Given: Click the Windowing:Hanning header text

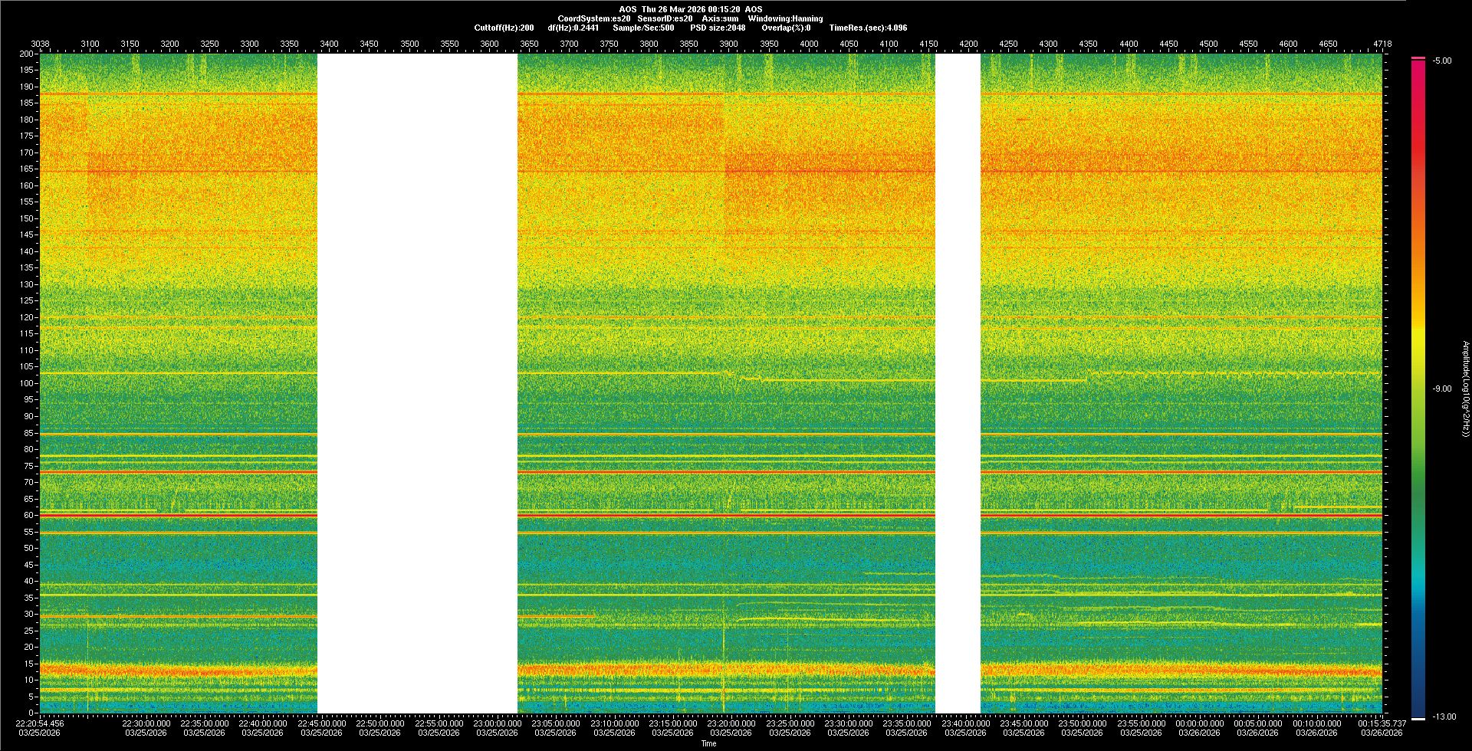Looking at the screenshot, I should pos(785,18).
